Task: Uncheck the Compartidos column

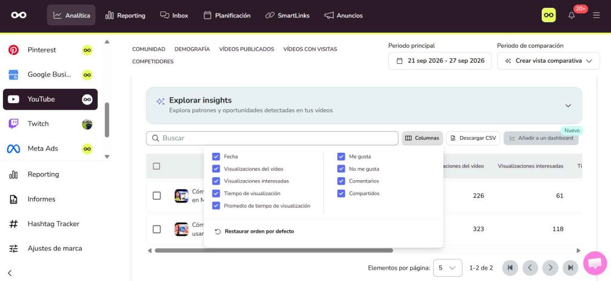Action: [x=341, y=193]
